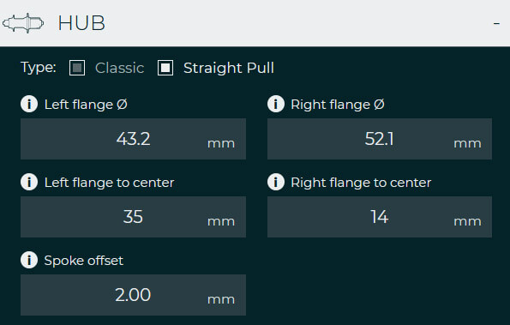The width and height of the screenshot is (510, 325).
Task: Show info for Left flange Ø
Action: coord(29,105)
